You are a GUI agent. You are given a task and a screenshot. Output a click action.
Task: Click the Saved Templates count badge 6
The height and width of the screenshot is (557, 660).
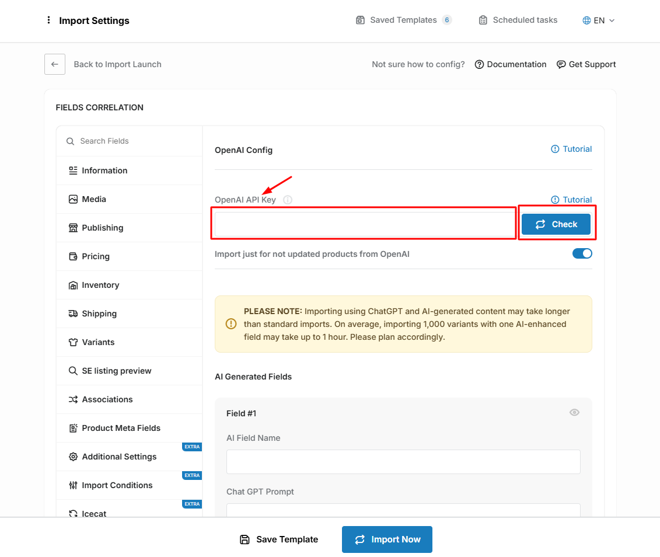[x=447, y=20]
